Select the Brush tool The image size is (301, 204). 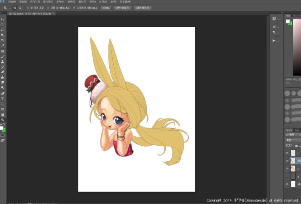point(2,57)
